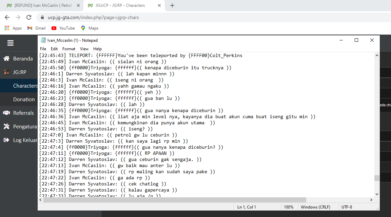
Task: Click the line 'petrol gw lu ceburin'
Action: pyautogui.click(x=108, y=135)
